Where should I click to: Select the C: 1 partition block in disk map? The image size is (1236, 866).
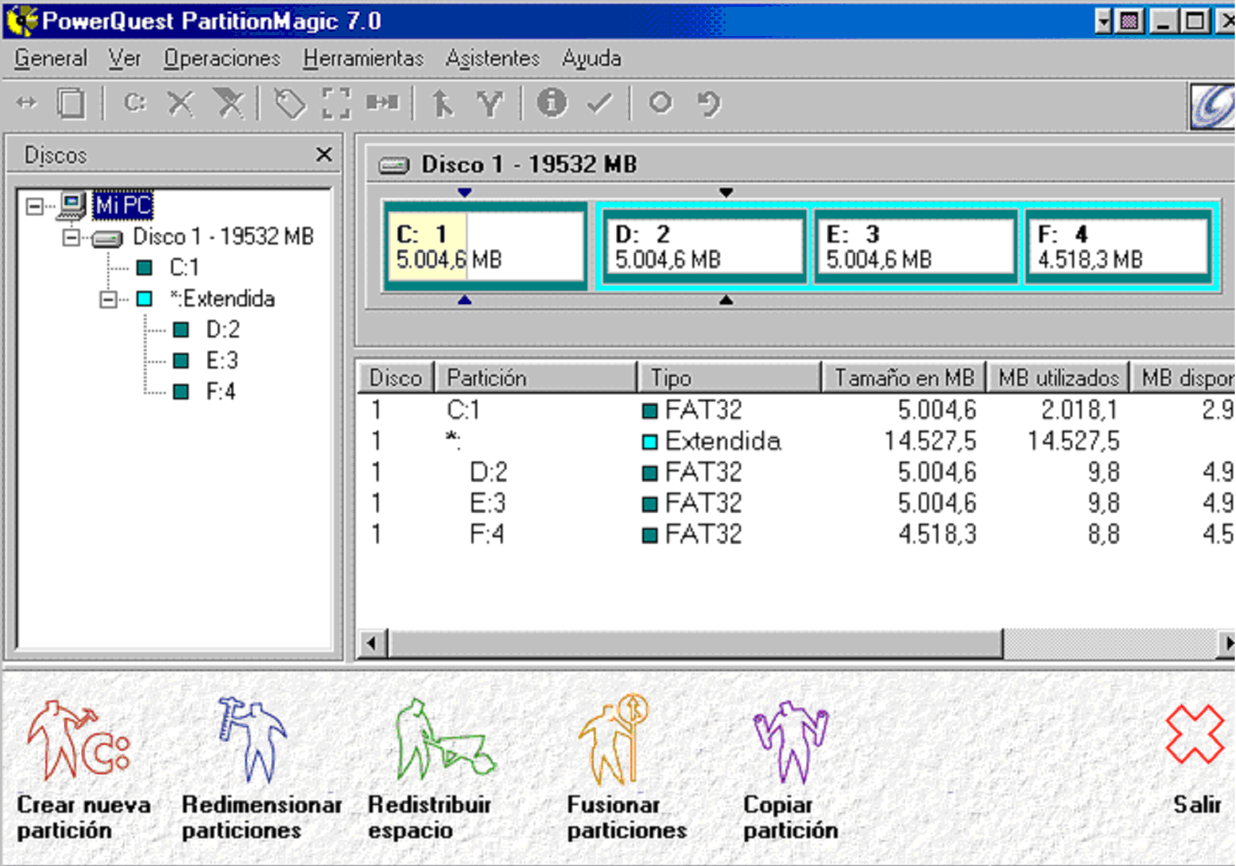[x=485, y=246]
